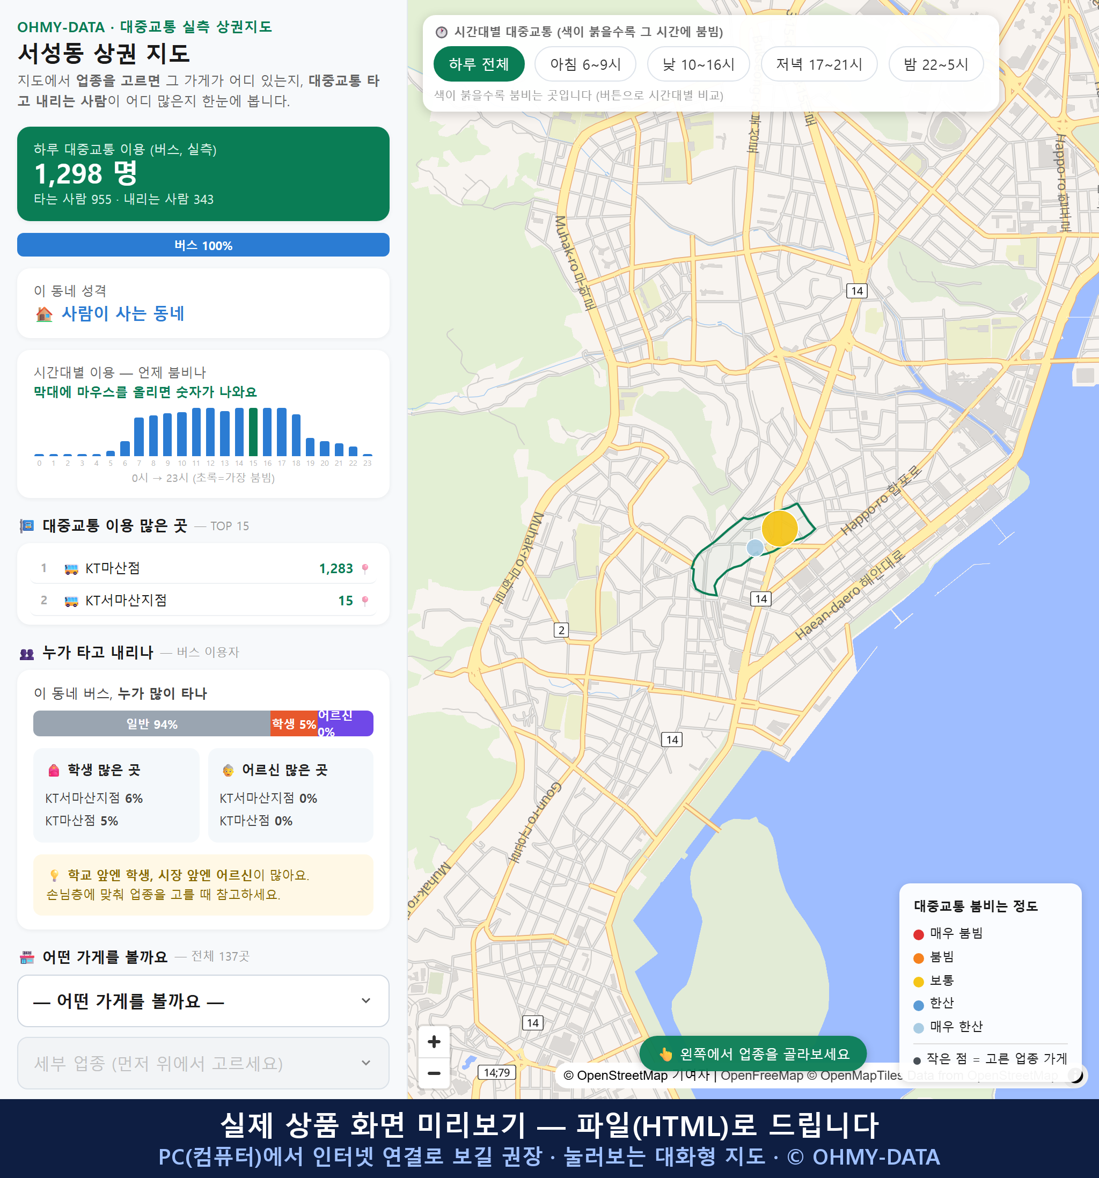Click the orange 학생 5% bar segment

[x=294, y=723]
